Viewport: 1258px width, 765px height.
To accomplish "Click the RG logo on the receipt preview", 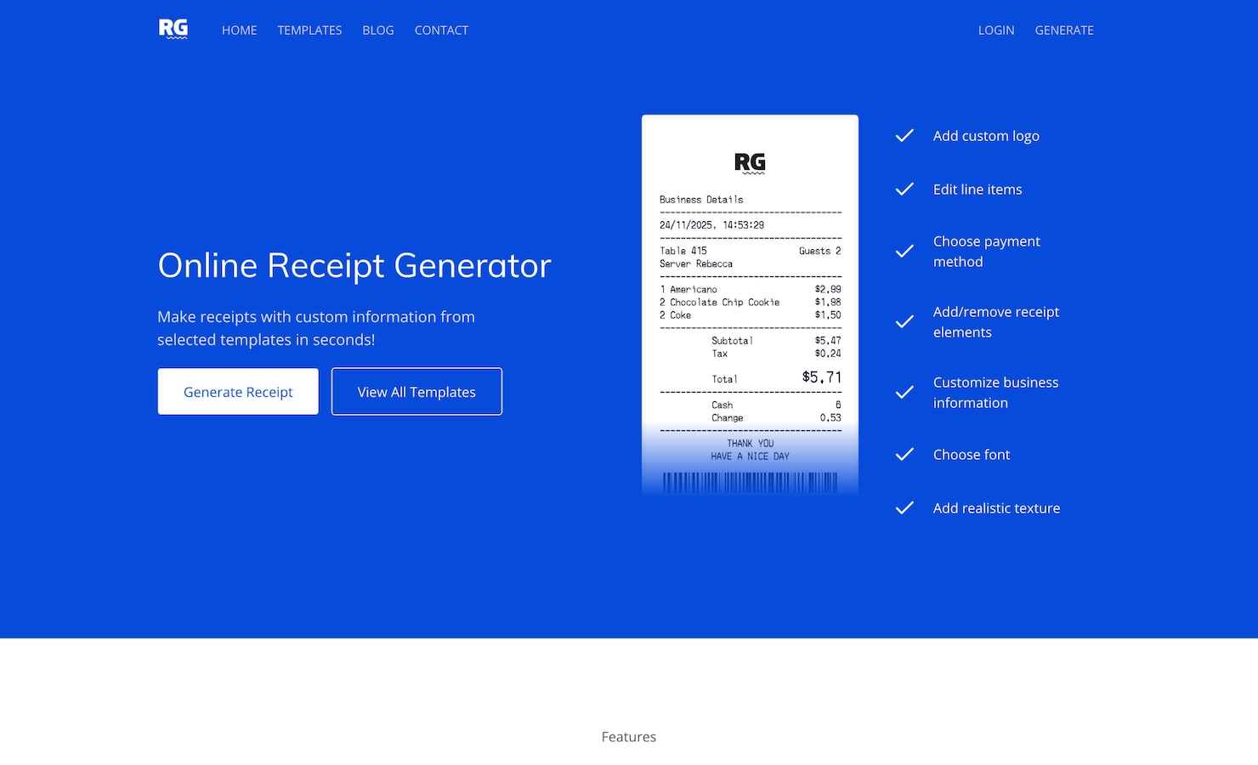I will point(750,161).
